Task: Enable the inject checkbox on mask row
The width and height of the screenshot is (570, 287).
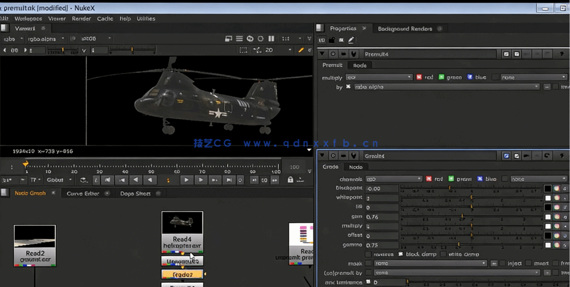Action: (x=502, y=263)
